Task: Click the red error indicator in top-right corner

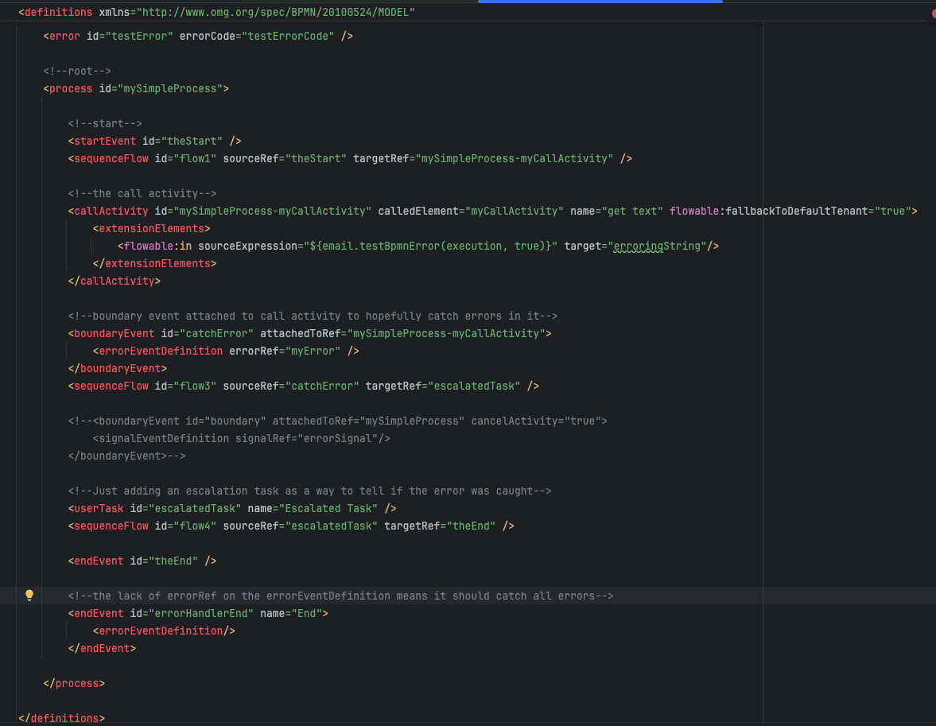Action: coord(933,14)
